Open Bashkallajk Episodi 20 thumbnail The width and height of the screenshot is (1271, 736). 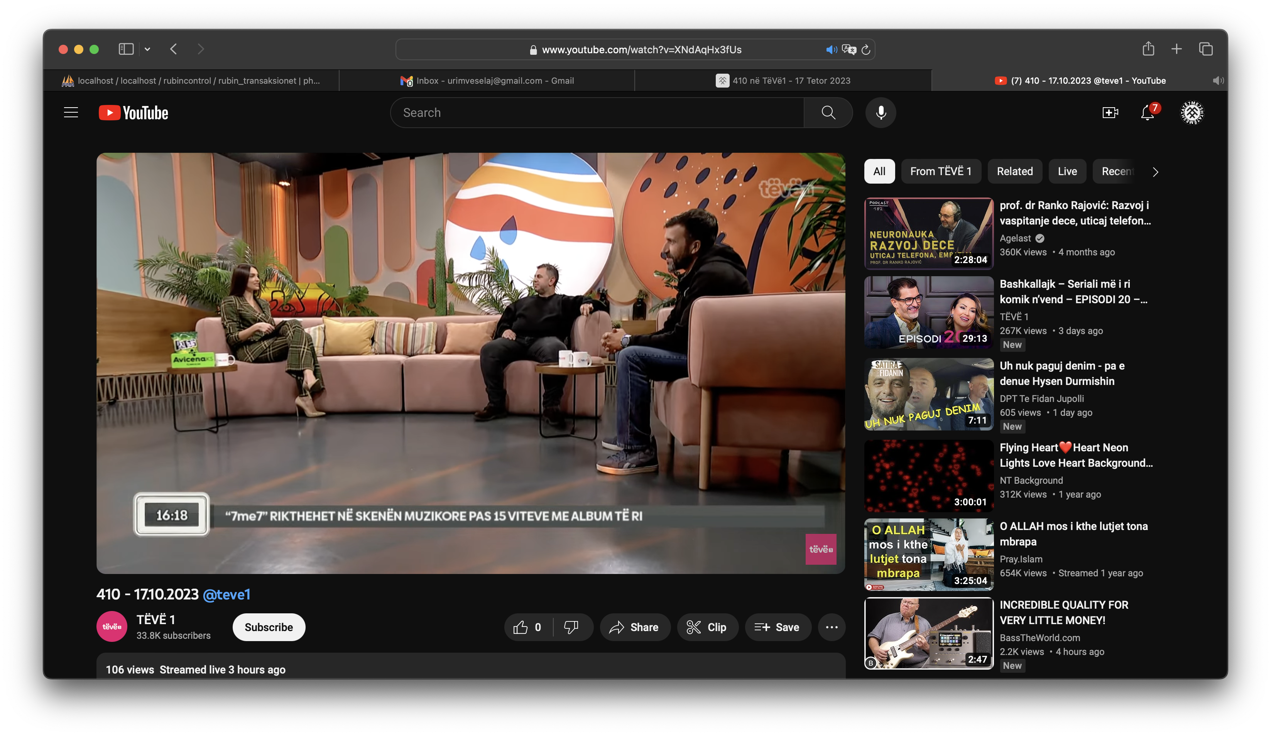(928, 312)
